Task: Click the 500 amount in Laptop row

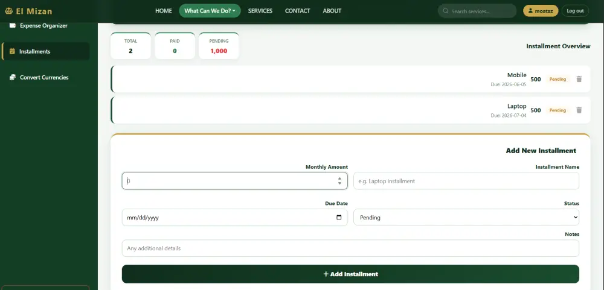Action: [535, 110]
